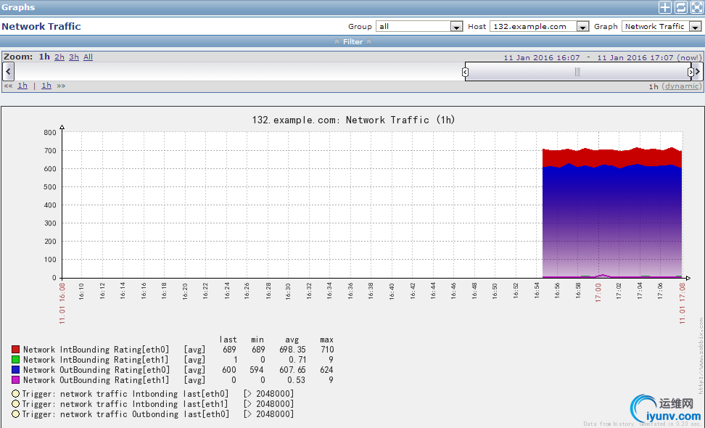Toggle fullscreen mode icon

coord(696,7)
